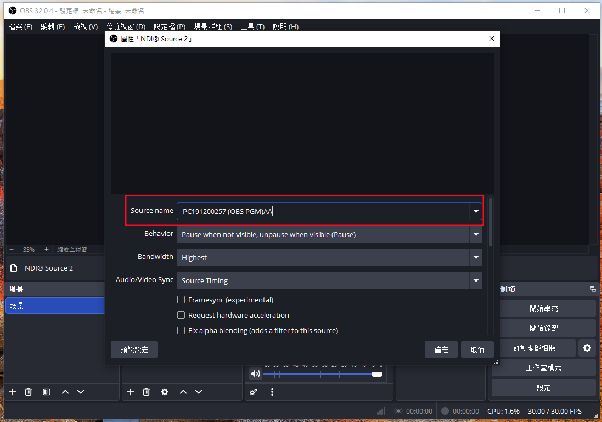Mute the audio mixer speaker icon

256,374
